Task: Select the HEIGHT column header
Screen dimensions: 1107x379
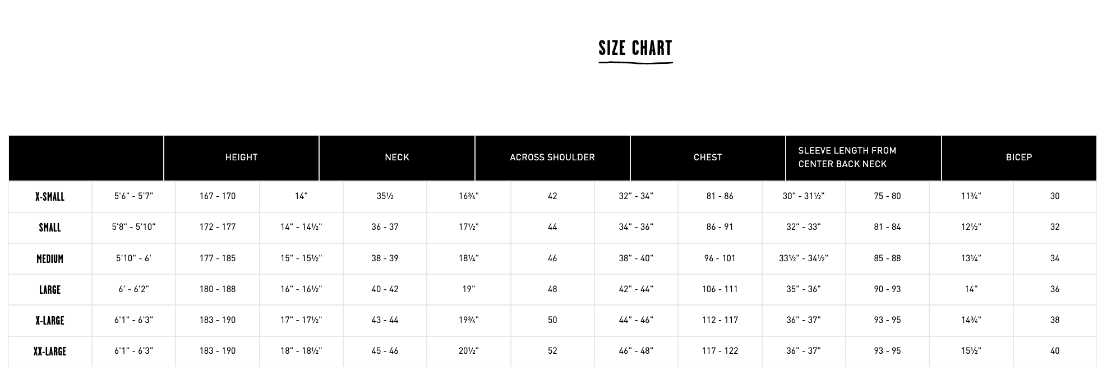Action: pos(241,158)
